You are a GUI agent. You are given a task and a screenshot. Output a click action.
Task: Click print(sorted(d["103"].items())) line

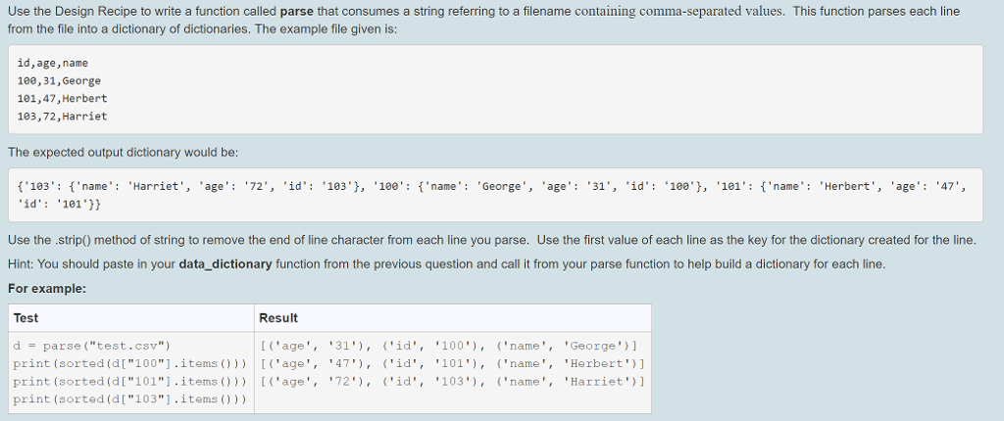pyautogui.click(x=130, y=399)
